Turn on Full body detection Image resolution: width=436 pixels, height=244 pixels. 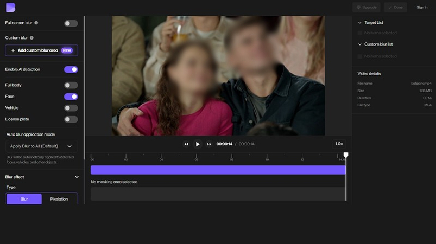71,85
